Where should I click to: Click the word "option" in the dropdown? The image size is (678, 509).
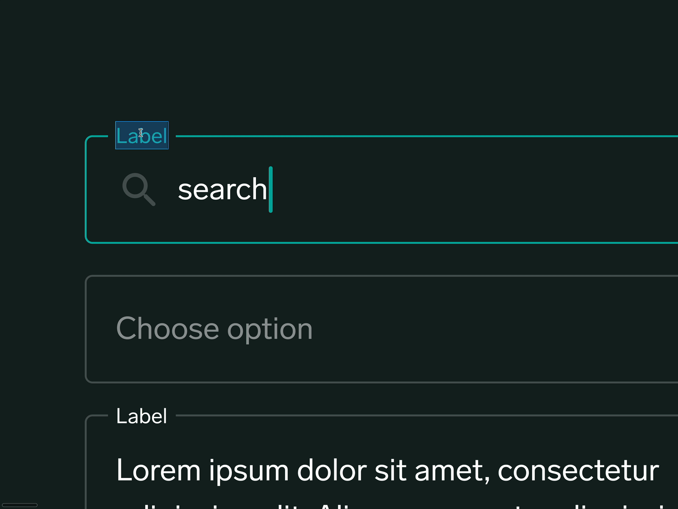click(270, 330)
